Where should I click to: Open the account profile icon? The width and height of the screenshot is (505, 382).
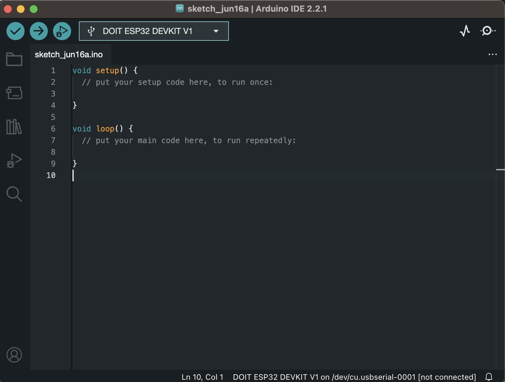(14, 355)
